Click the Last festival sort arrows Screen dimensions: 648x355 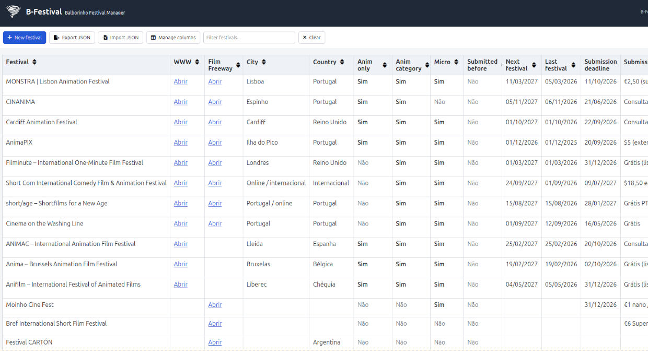[x=573, y=65]
